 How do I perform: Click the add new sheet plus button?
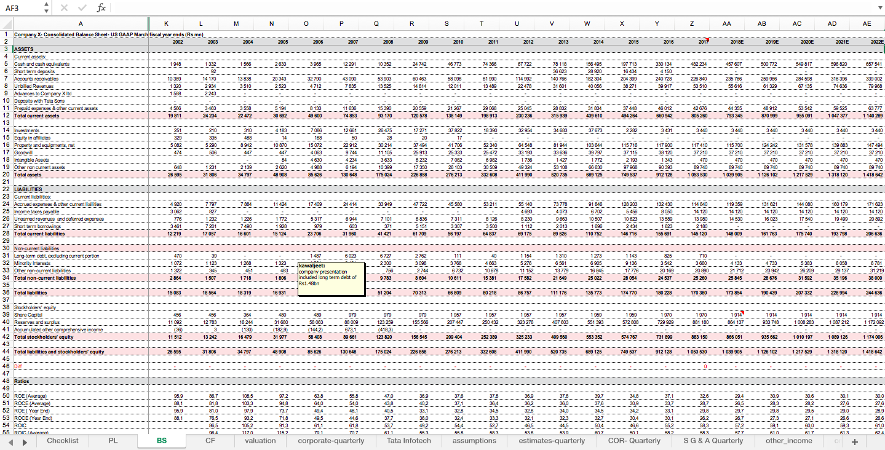(x=855, y=441)
